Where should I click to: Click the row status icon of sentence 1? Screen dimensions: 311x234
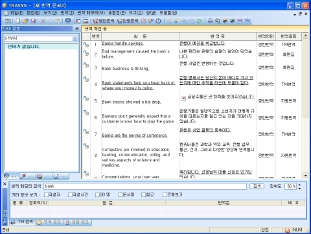tap(86, 45)
